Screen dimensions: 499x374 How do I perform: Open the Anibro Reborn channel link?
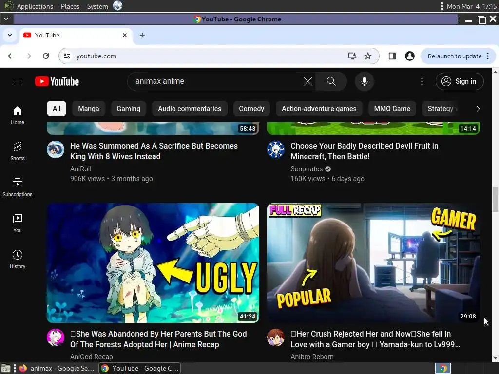click(312, 357)
